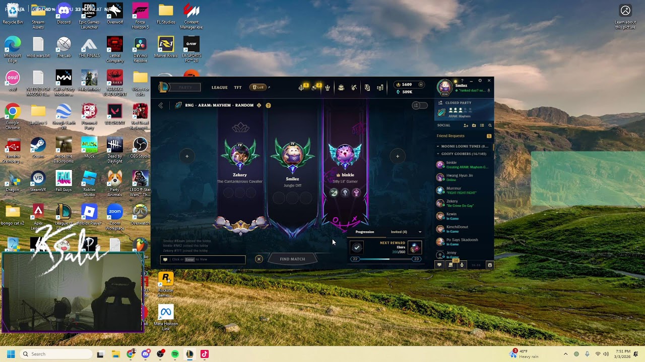Select friend Hwang Hyun Jin
Screen dimensions: 645x362
464,177
